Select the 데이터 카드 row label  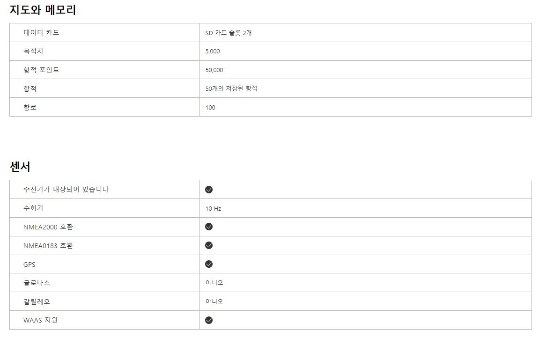(x=41, y=32)
